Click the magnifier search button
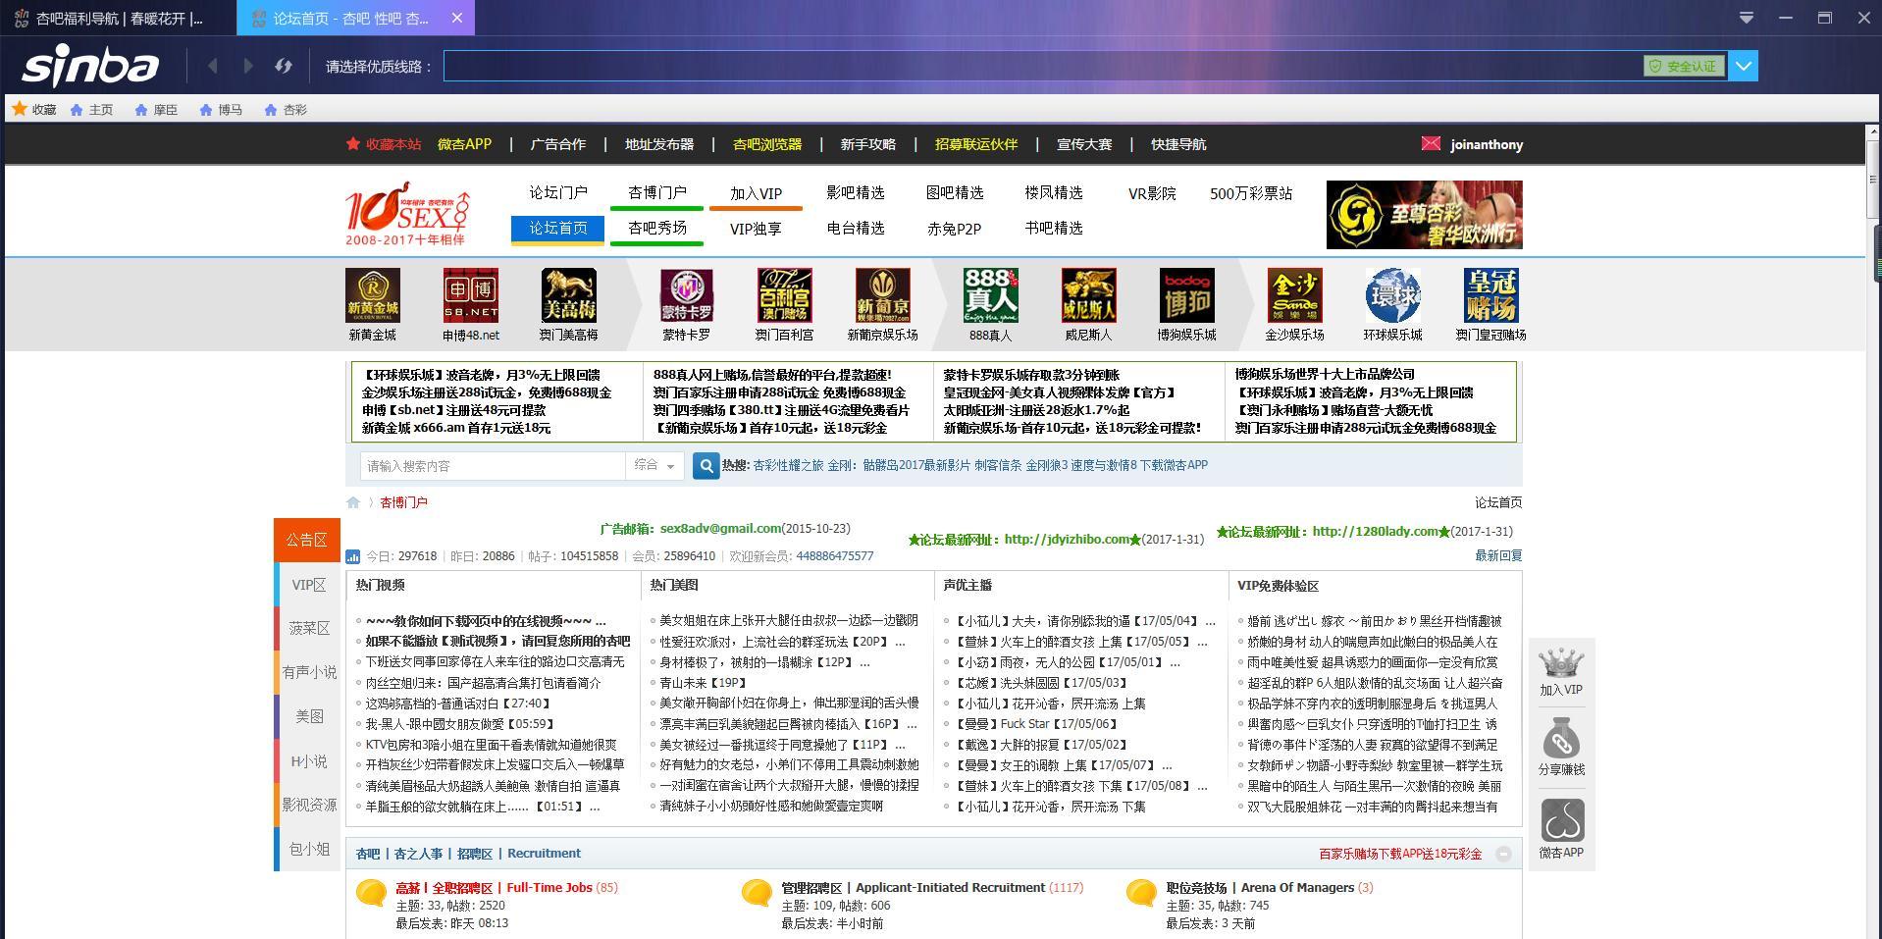This screenshot has width=1882, height=939. [706, 465]
